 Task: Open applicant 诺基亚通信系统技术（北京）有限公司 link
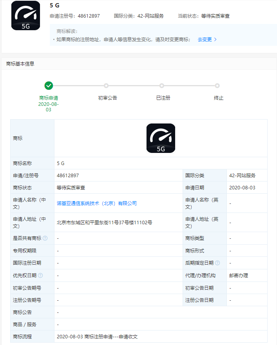97,203
